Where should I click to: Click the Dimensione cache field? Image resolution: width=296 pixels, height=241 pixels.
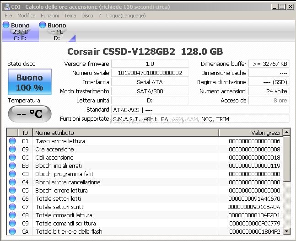click(x=269, y=73)
